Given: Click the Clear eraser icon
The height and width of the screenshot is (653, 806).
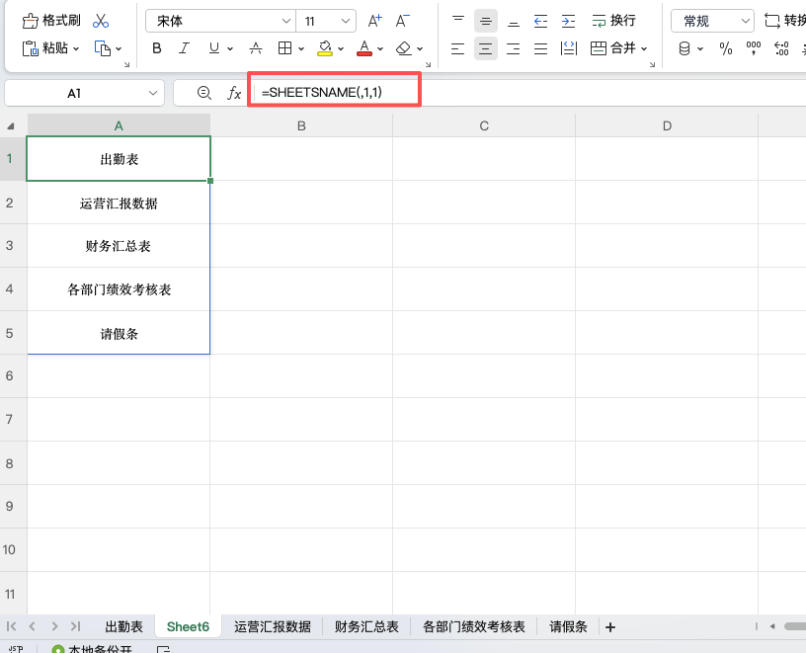Looking at the screenshot, I should click(404, 48).
